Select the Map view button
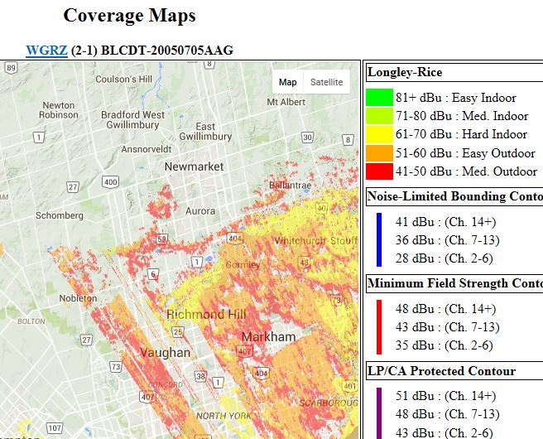Viewport: 543px width, 439px height. [287, 82]
